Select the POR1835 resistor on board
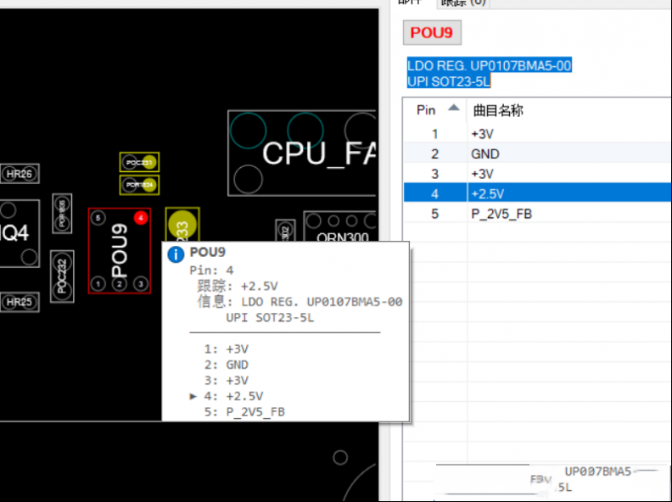Viewport: 672px width, 502px height. 62,214
